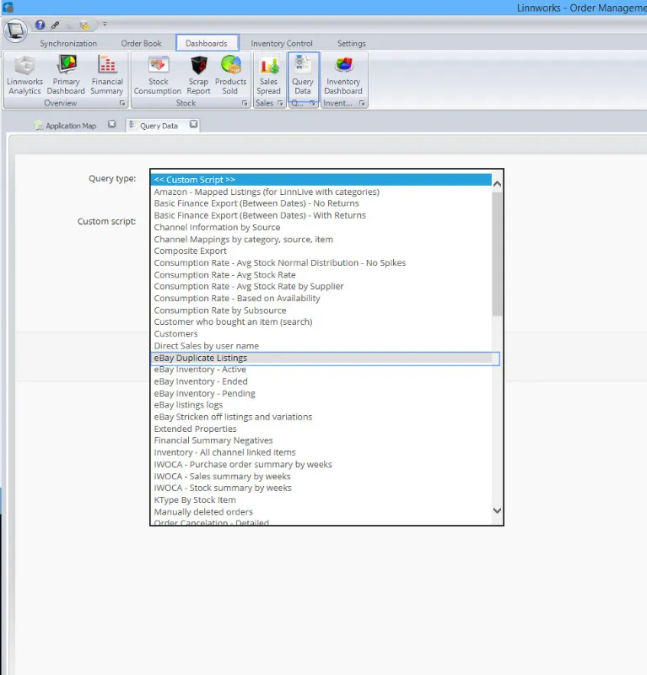Click the query list scrollbar thumb
The width and height of the screenshot is (647, 675).
point(497,254)
